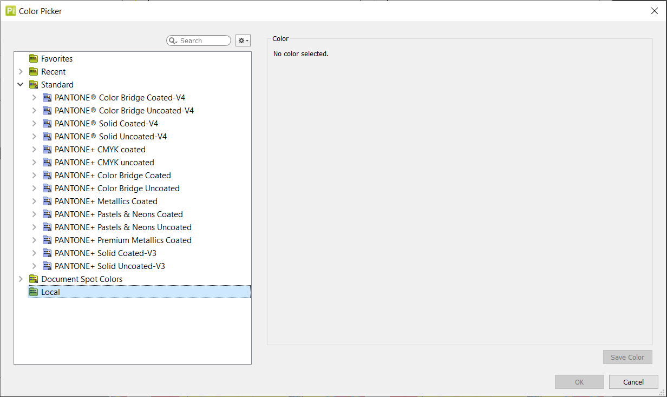Screen dimensions: 667x397
Task: Select the Document Spot Colors label
Action: [82, 279]
